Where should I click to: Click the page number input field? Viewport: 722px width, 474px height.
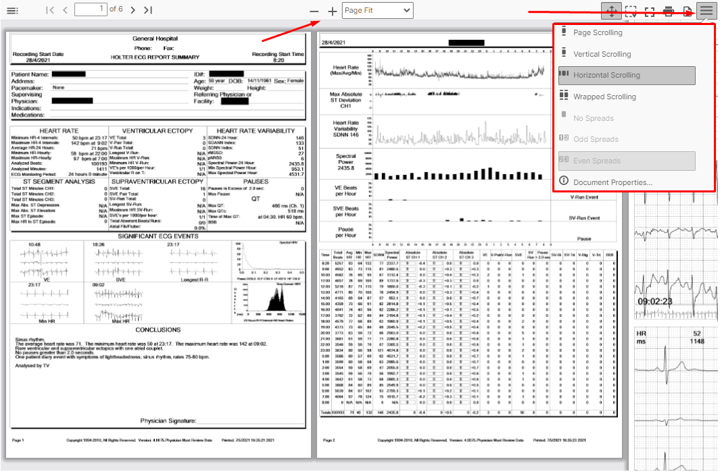tap(91, 9)
